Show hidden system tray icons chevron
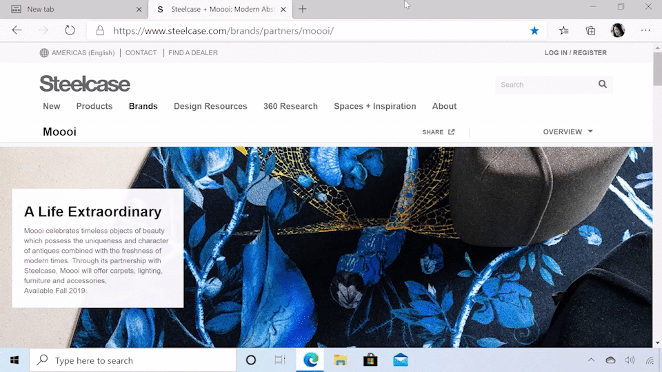662x372 pixels. 591,360
